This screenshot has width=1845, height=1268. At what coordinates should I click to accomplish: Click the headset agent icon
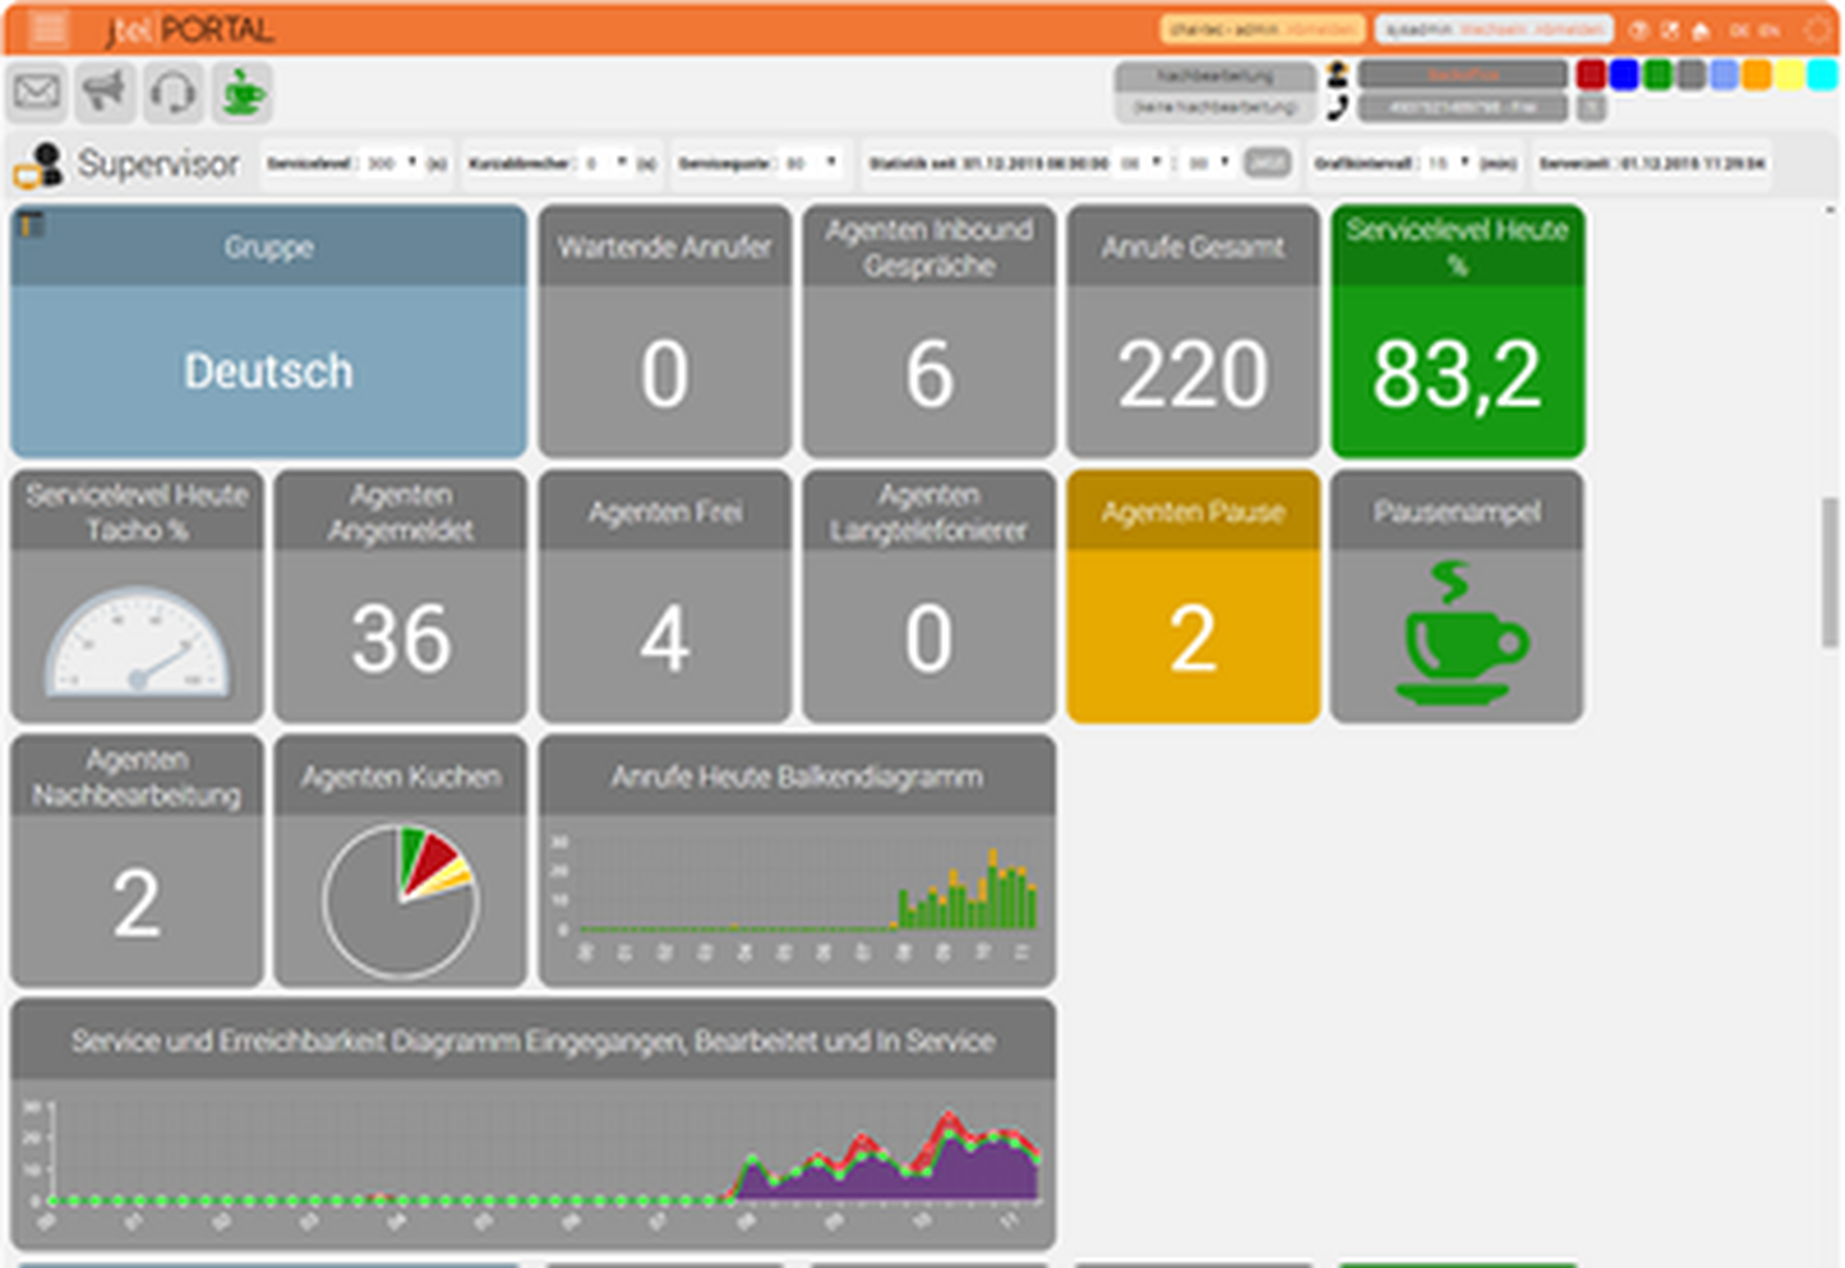173,92
